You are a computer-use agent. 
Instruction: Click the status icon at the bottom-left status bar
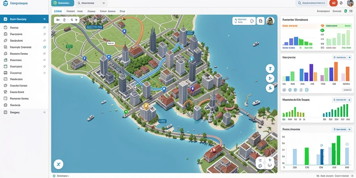pyautogui.click(x=54, y=176)
